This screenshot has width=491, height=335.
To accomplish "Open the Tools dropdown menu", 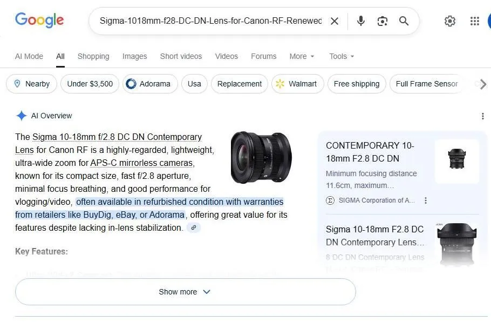I will coord(340,56).
